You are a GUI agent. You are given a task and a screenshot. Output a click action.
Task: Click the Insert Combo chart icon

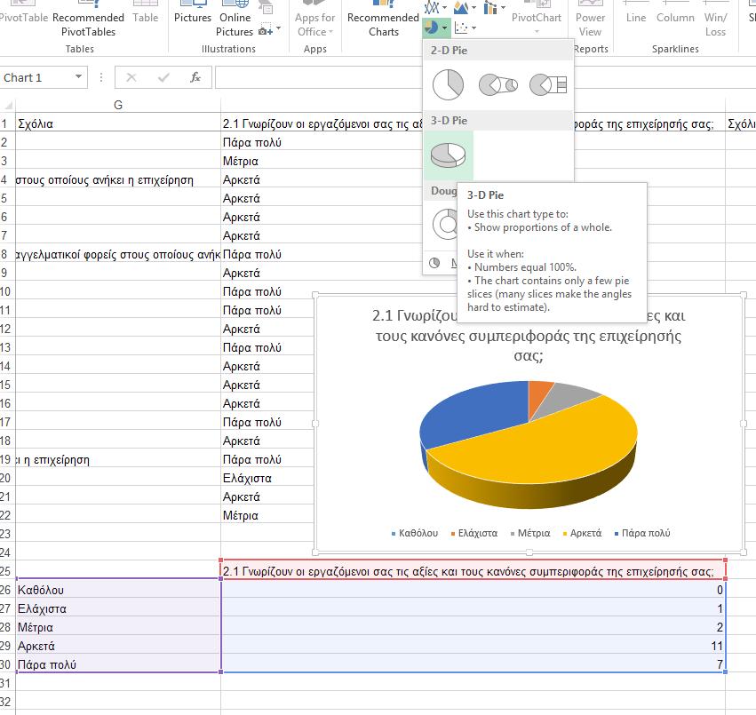489,7
